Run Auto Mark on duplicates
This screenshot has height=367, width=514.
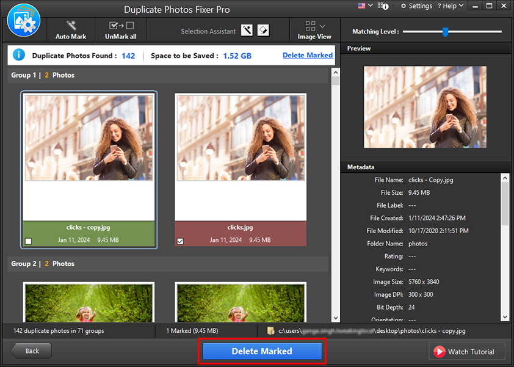click(x=71, y=30)
